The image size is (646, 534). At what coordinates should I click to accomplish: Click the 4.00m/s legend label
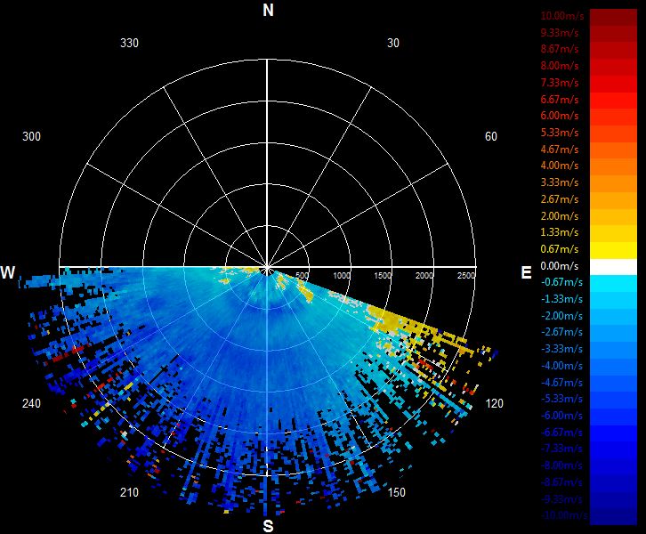560,166
